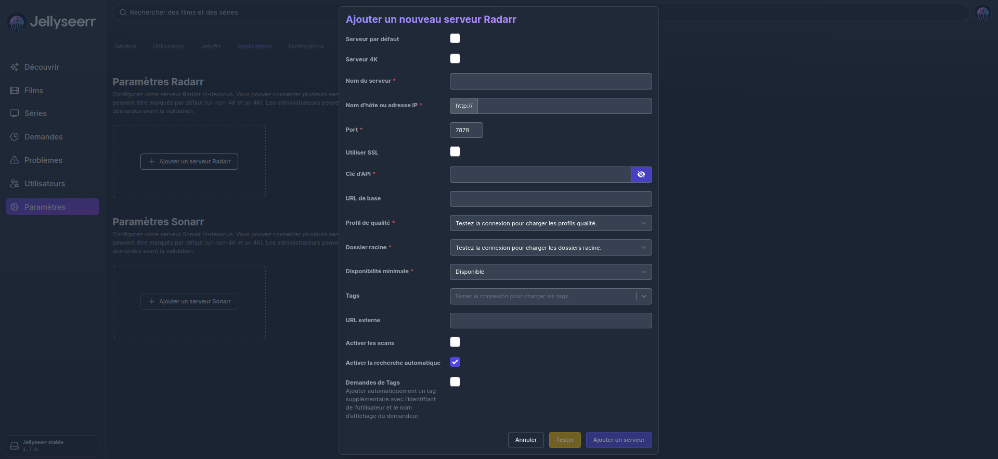Click the Problèmes warning icon

pyautogui.click(x=15, y=160)
